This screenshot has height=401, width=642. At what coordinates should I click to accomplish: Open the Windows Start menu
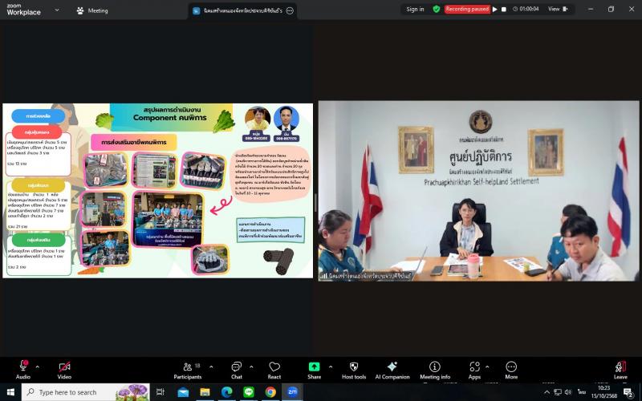tap(10, 392)
